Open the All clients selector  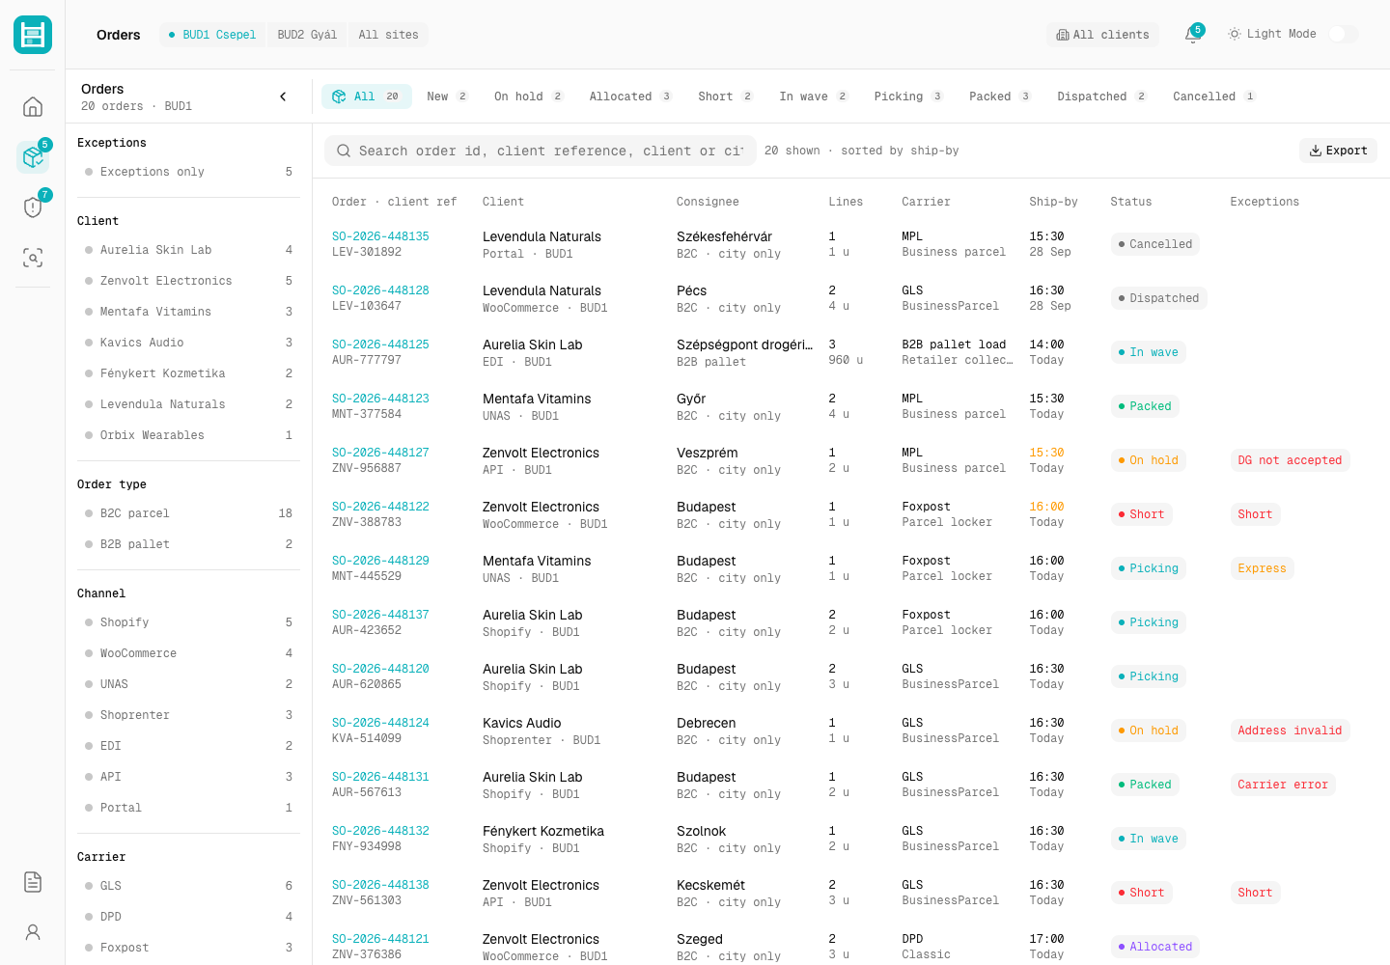(x=1102, y=35)
